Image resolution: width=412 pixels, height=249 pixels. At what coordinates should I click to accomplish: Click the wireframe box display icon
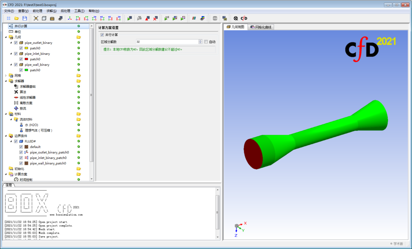[44, 19]
